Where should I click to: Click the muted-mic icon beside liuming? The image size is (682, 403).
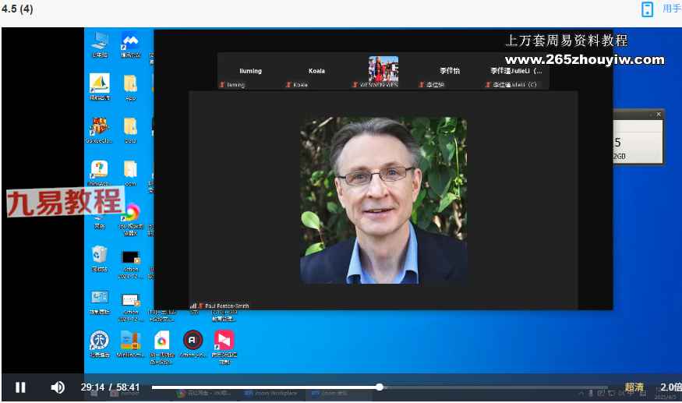222,84
